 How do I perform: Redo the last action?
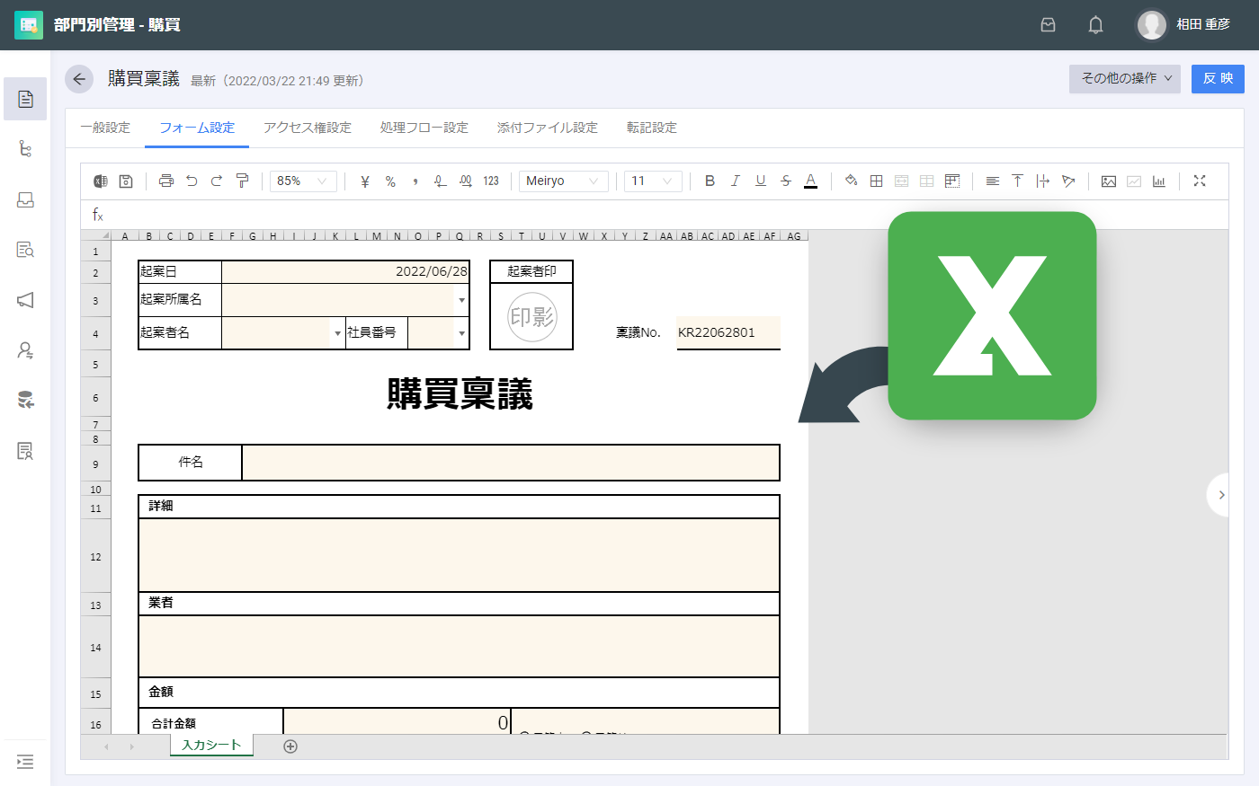tap(217, 181)
